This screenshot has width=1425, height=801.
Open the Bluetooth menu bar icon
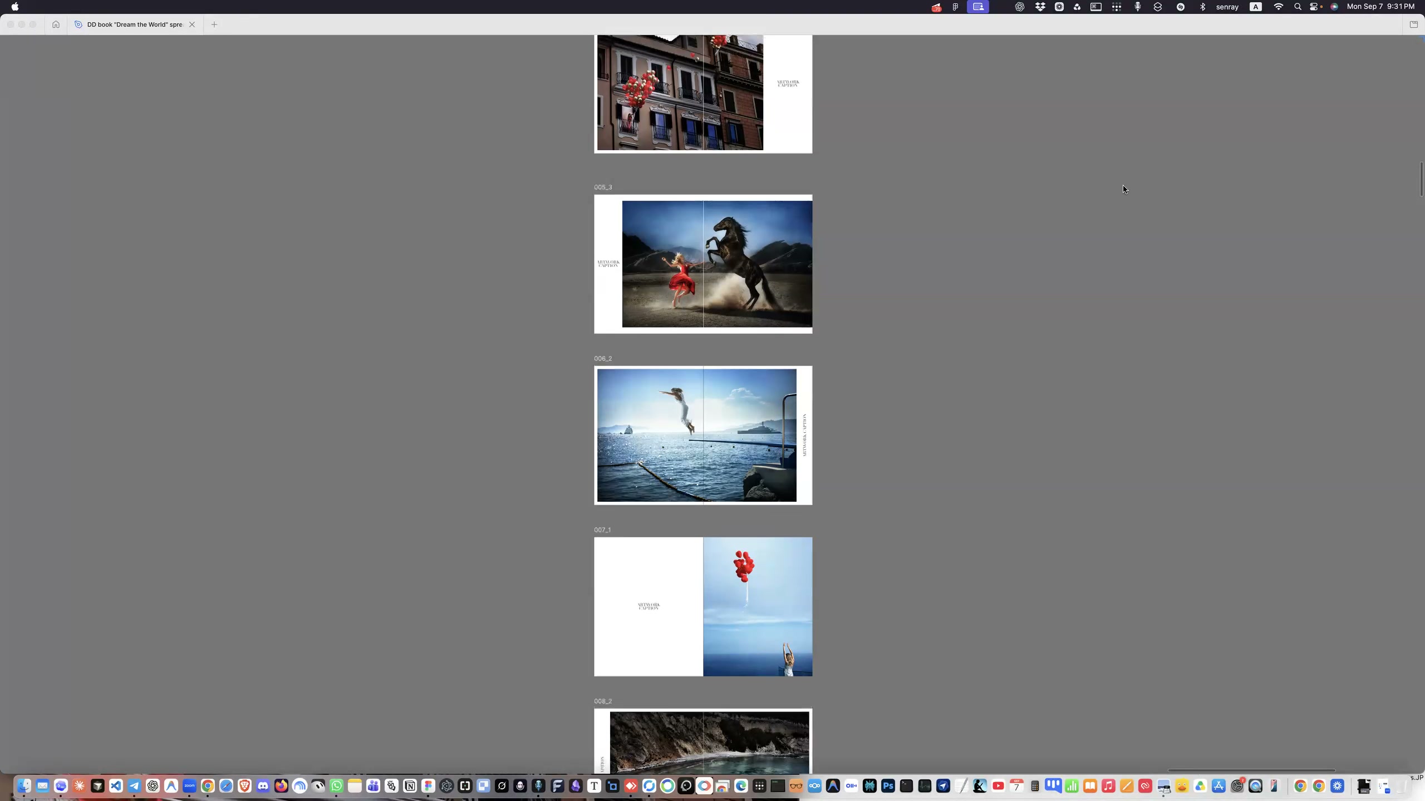pyautogui.click(x=1202, y=7)
